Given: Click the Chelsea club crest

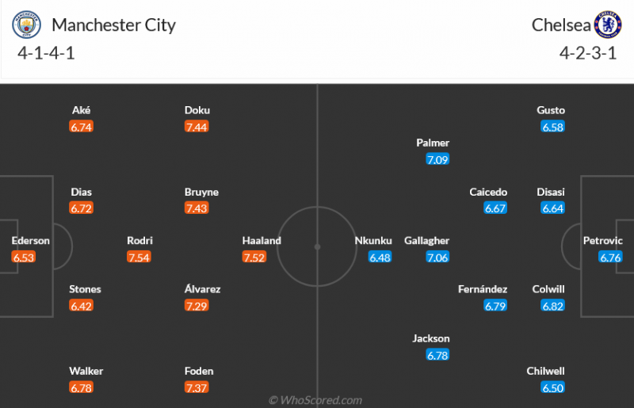Looking at the screenshot, I should (609, 25).
